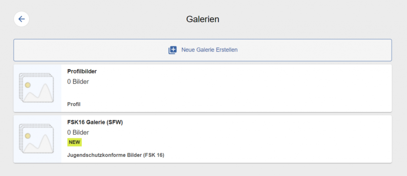Select the FSK16 Galerie (SFW) title

[x=95, y=122]
